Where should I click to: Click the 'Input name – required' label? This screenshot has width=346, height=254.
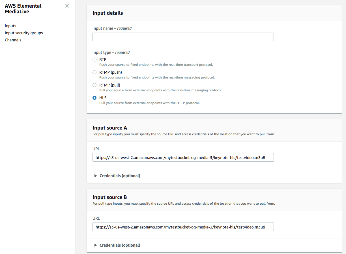point(112,28)
